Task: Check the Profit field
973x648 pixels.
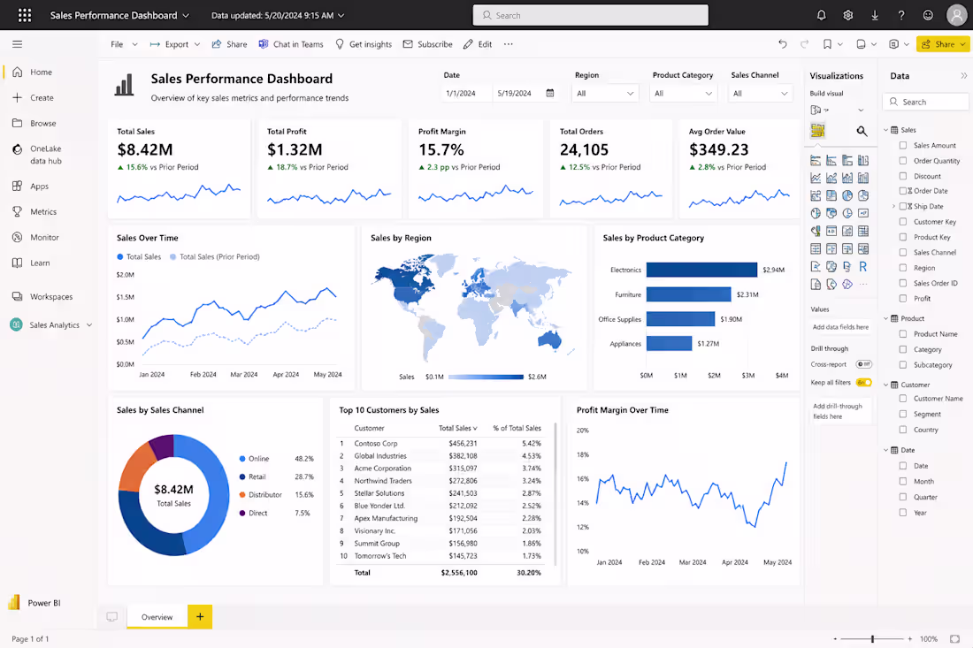Action: tap(903, 298)
